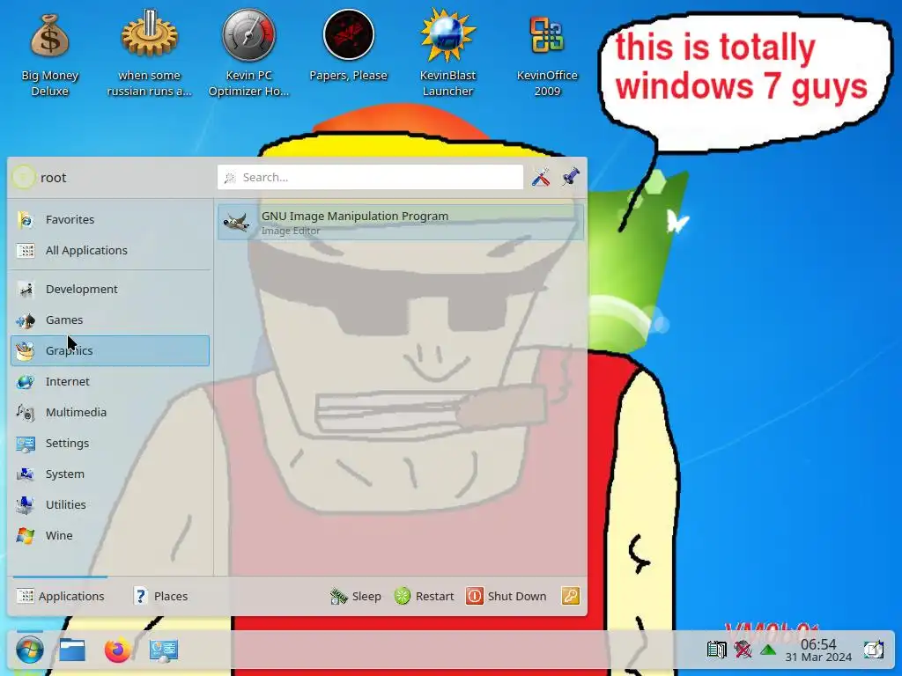Launch Firefox from the taskbar
Viewport: 902px width, 676px height.
[118, 650]
